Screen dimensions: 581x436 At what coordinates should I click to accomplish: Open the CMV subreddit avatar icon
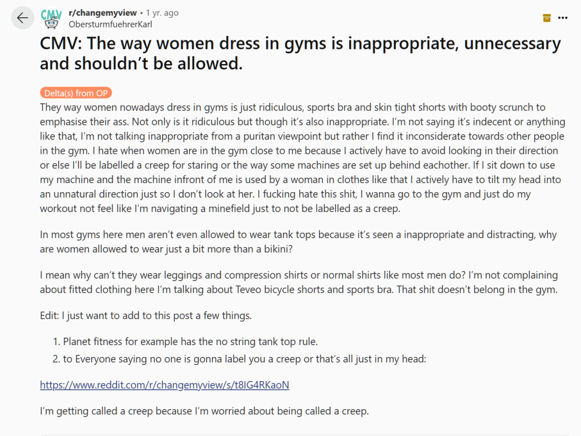51,18
